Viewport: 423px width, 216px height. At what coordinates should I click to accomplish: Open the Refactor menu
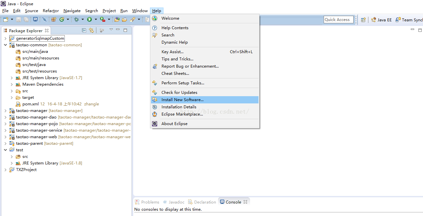[x=51, y=11]
